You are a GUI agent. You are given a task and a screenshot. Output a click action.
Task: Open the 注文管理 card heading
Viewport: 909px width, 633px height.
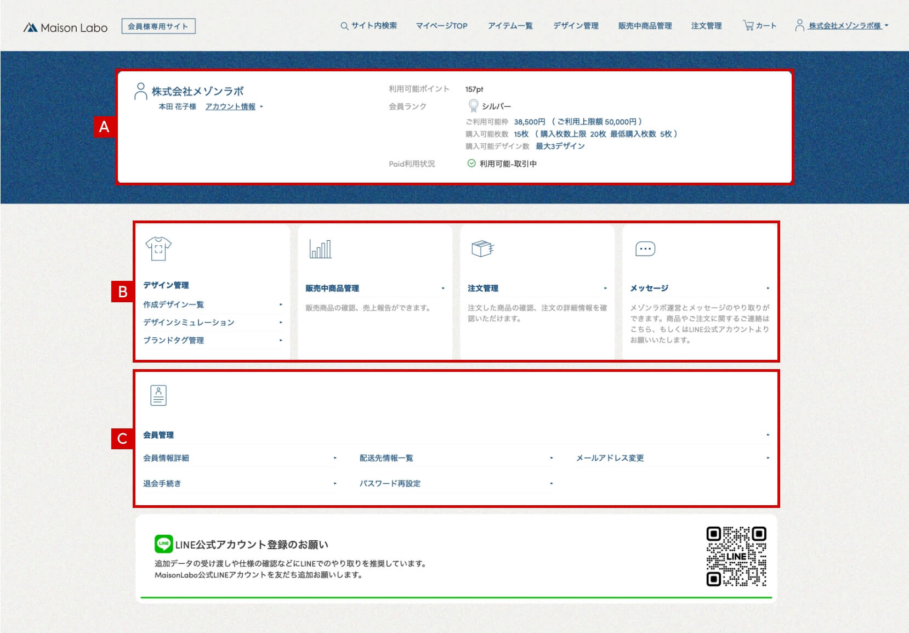[x=483, y=288]
